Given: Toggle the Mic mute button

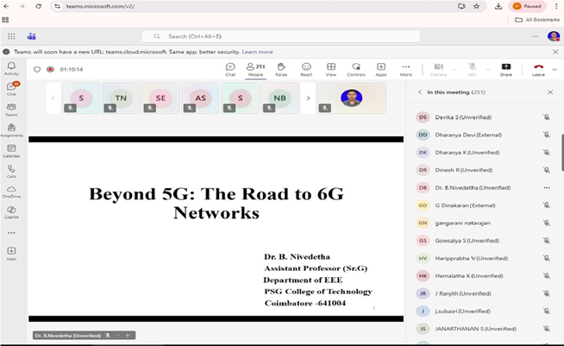Looking at the screenshot, I should [471, 69].
